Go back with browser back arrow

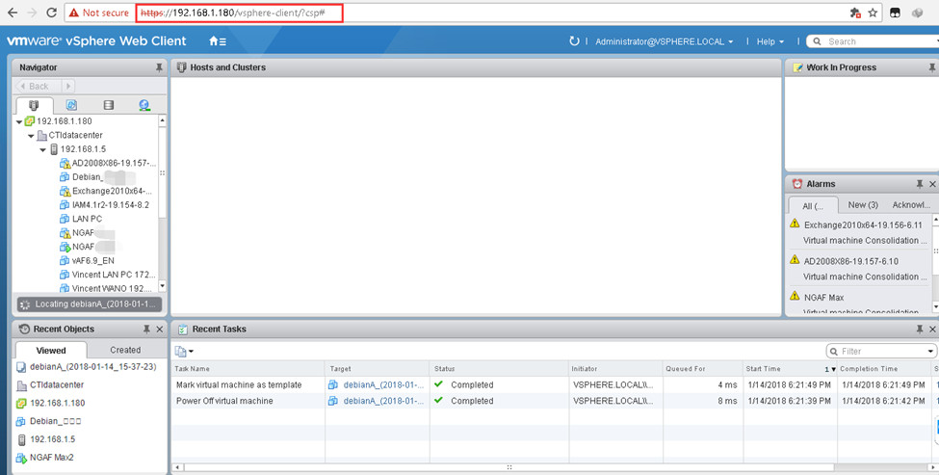pyautogui.click(x=12, y=13)
